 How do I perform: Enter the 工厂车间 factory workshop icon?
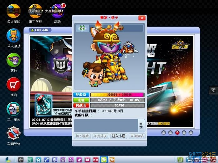pos(14,109)
